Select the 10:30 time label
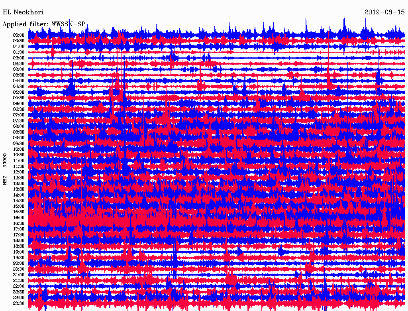The image size is (408, 311). 19,155
